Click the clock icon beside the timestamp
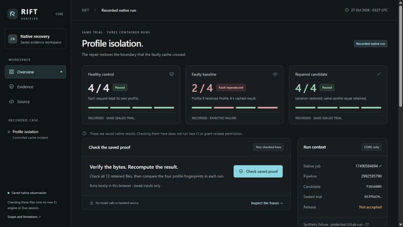This screenshot has width=403, height=227. [346, 10]
